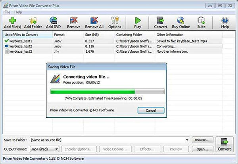Sort by List of Files to Convert column
This screenshot has width=238, height=164.
coord(27,35)
